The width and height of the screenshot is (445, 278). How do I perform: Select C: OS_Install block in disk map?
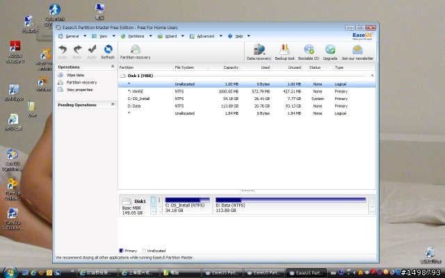click(x=187, y=205)
